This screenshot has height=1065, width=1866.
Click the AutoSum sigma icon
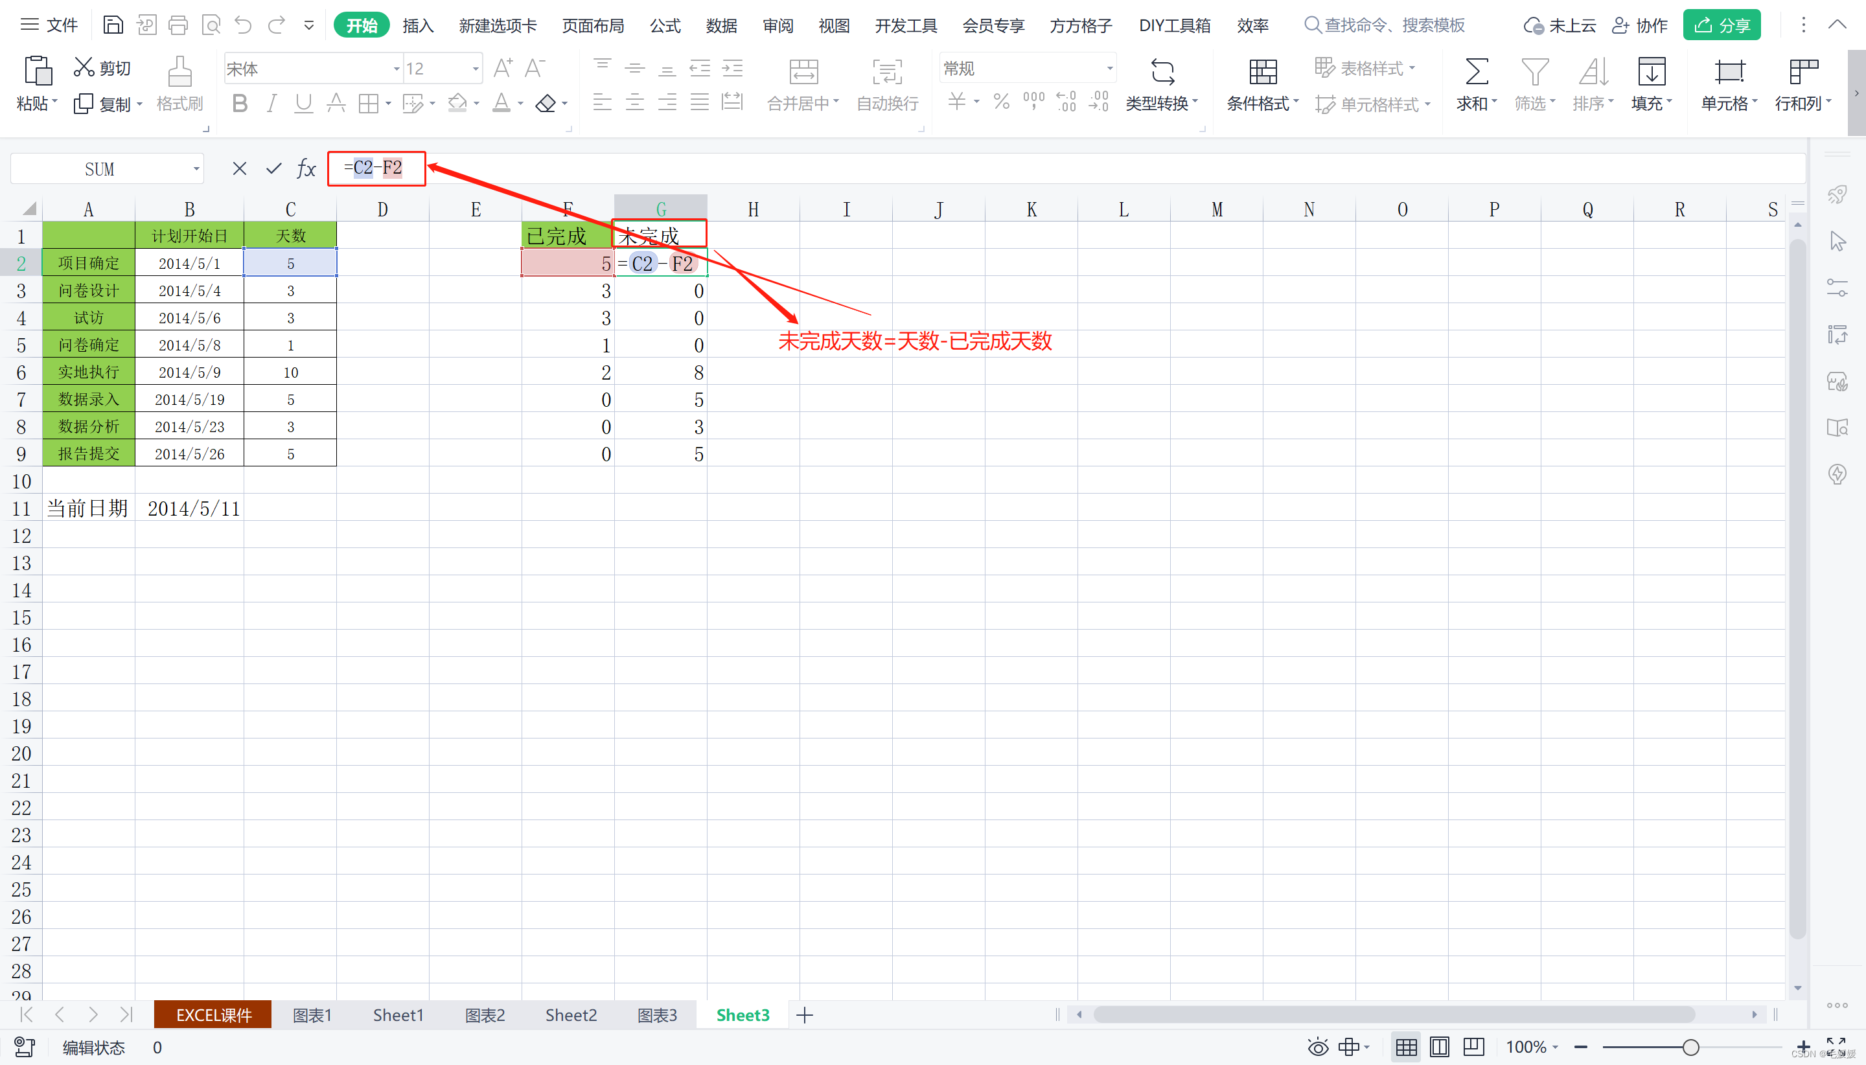click(x=1475, y=73)
